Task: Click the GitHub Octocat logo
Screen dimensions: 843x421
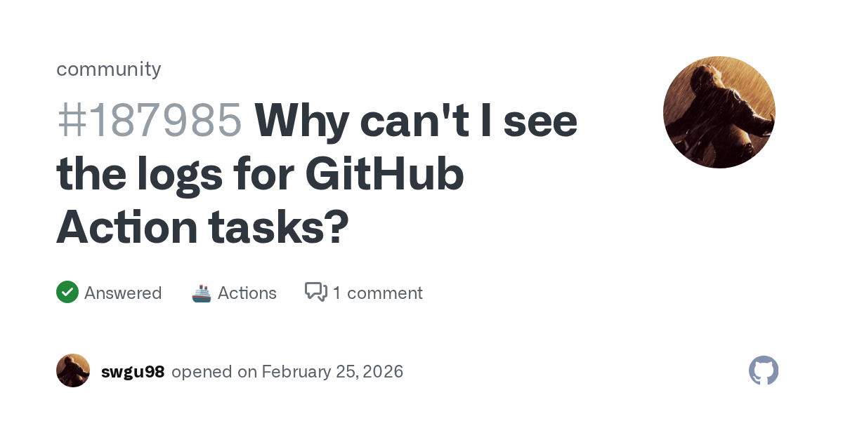Action: [764, 370]
